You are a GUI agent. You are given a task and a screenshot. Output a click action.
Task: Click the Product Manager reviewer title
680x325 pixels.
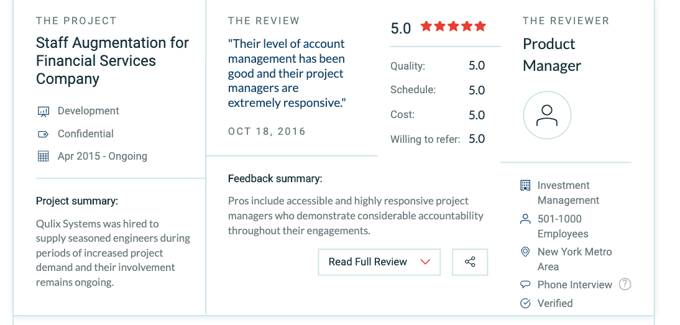pyautogui.click(x=551, y=55)
